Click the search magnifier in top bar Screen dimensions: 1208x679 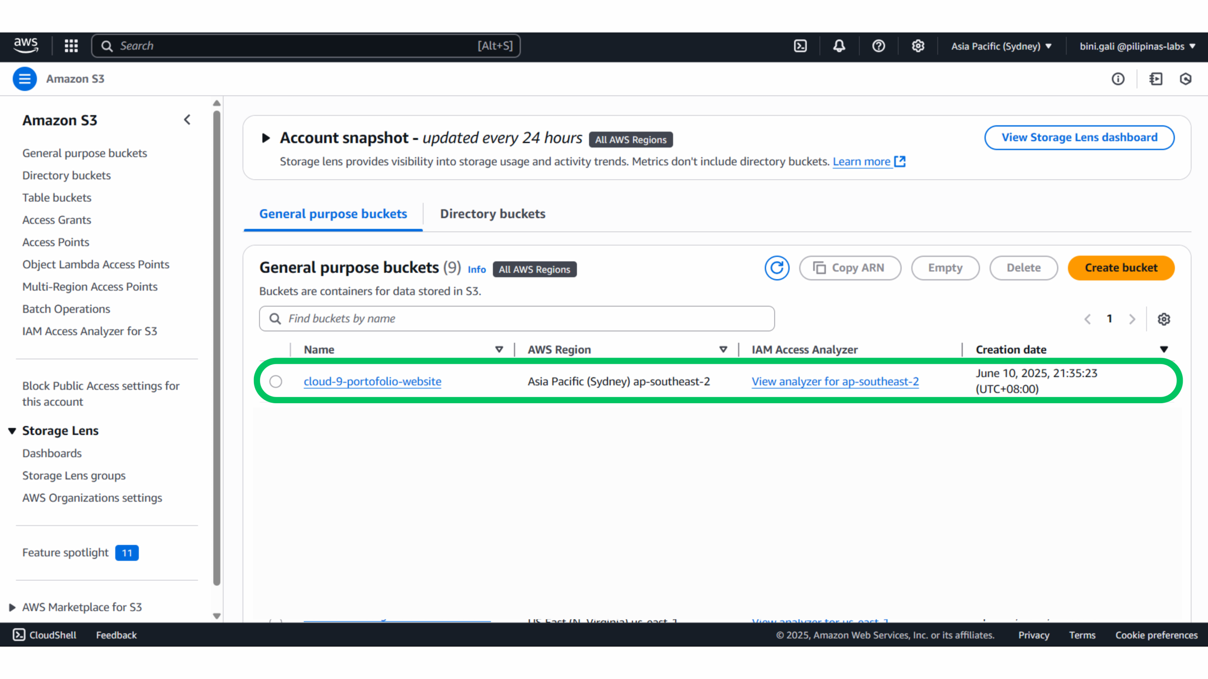click(107, 46)
